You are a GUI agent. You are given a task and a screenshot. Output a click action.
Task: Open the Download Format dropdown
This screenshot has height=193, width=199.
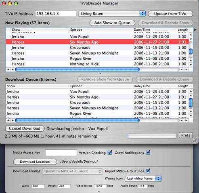coord(72,171)
